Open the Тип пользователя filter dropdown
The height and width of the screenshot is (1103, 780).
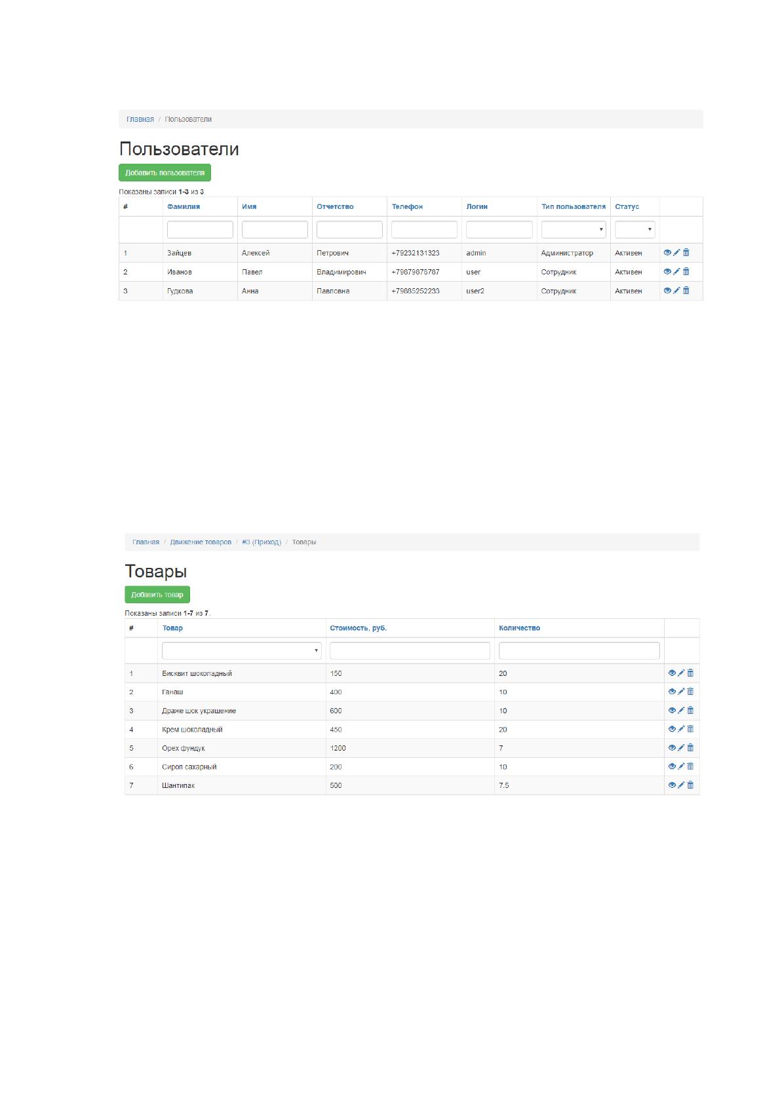574,229
